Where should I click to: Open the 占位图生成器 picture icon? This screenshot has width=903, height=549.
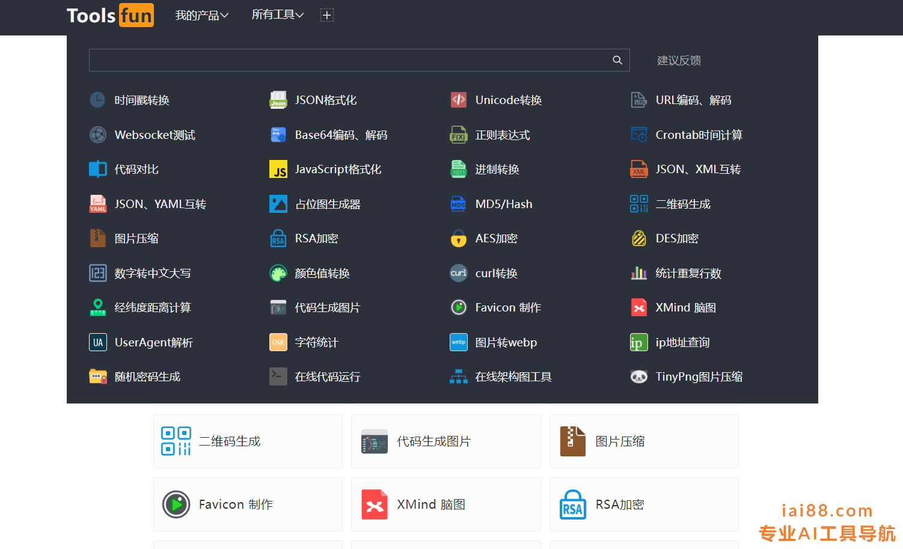(x=278, y=204)
